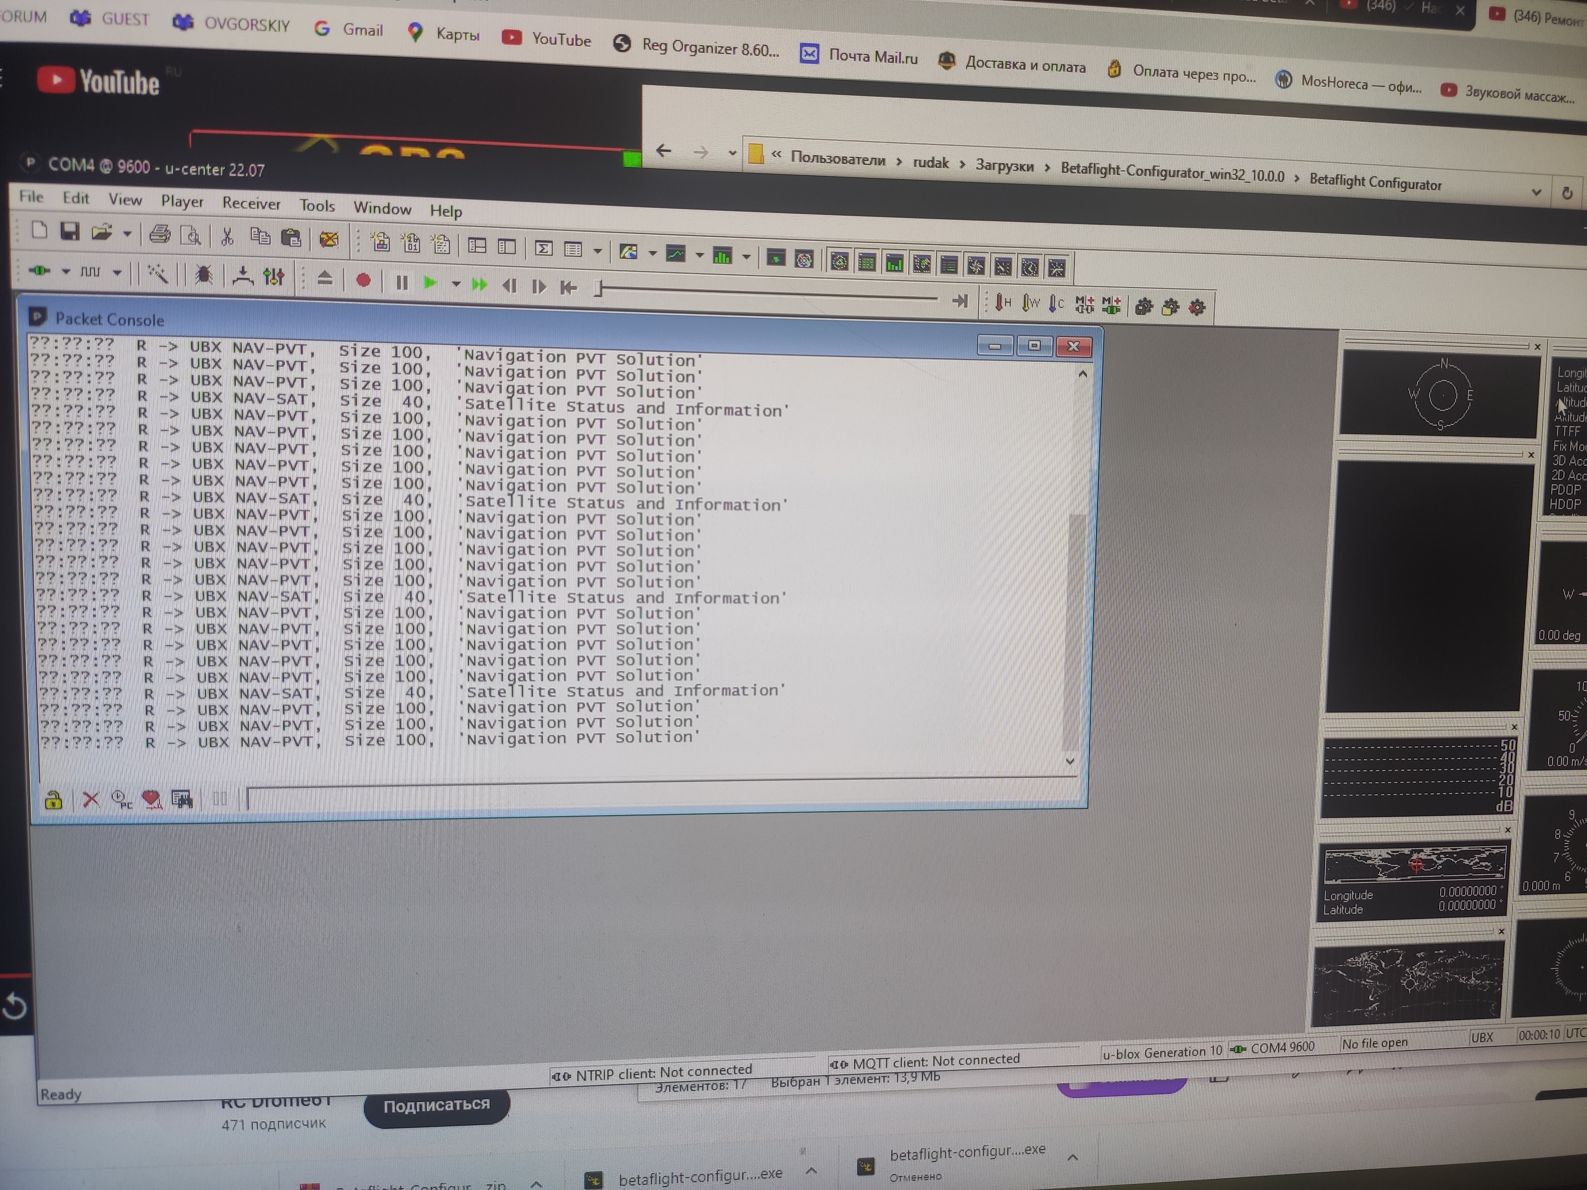Image resolution: width=1587 pixels, height=1190 pixels.
Task: Click the Подписаться subscribe button on YouTube
Action: coord(436,1106)
